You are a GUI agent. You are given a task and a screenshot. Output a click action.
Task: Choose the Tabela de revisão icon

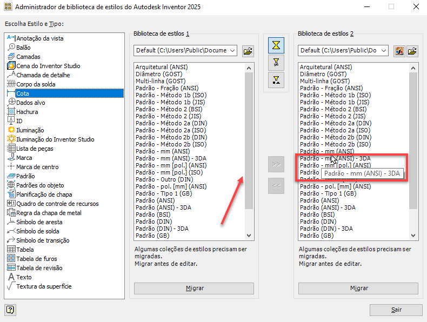[11, 268]
